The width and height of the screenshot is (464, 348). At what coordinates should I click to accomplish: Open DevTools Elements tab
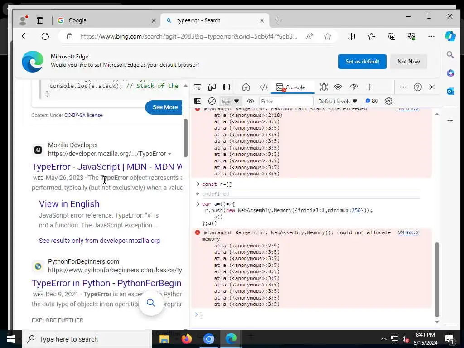tap(263, 87)
